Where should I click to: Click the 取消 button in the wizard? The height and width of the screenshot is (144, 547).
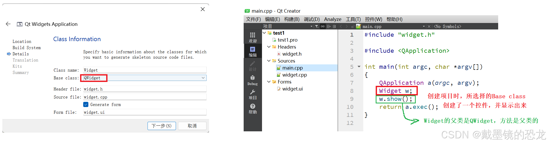pos(192,126)
